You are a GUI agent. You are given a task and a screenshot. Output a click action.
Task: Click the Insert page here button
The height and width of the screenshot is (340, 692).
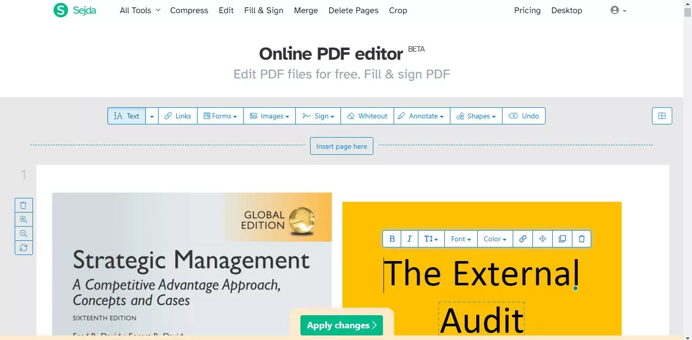click(x=341, y=146)
